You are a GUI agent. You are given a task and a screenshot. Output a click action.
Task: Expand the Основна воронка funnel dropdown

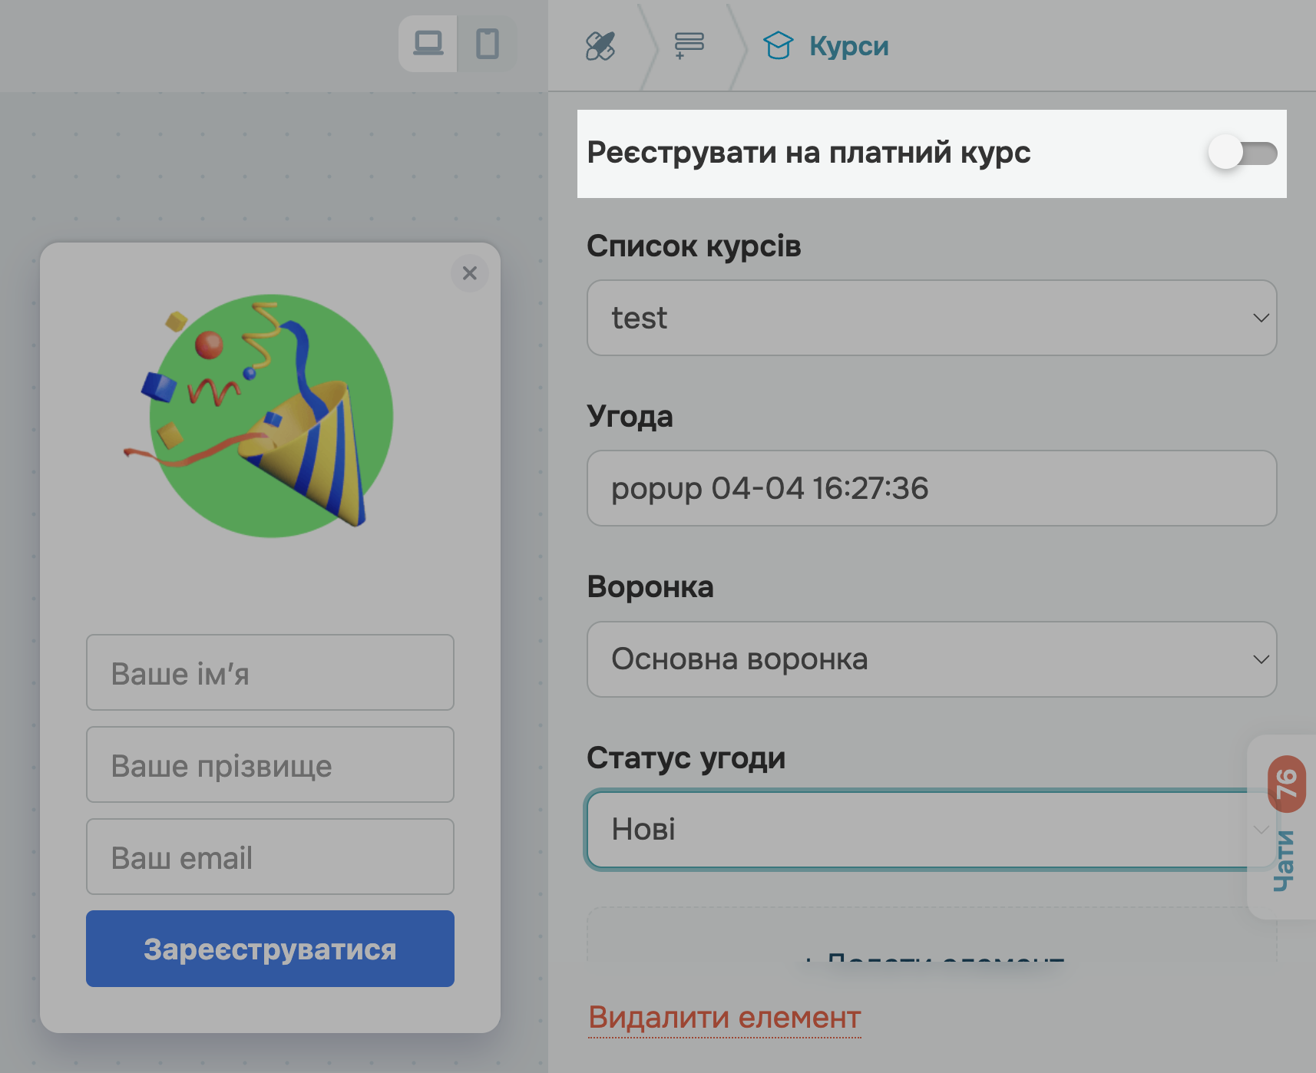[x=931, y=659]
